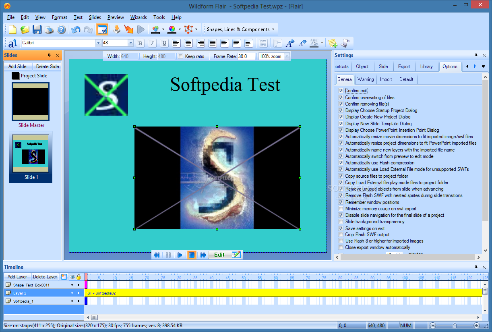Screen dimensions: 492x332
Task: Apply bold formatting with the B icon
Action: pyautogui.click(x=140, y=43)
